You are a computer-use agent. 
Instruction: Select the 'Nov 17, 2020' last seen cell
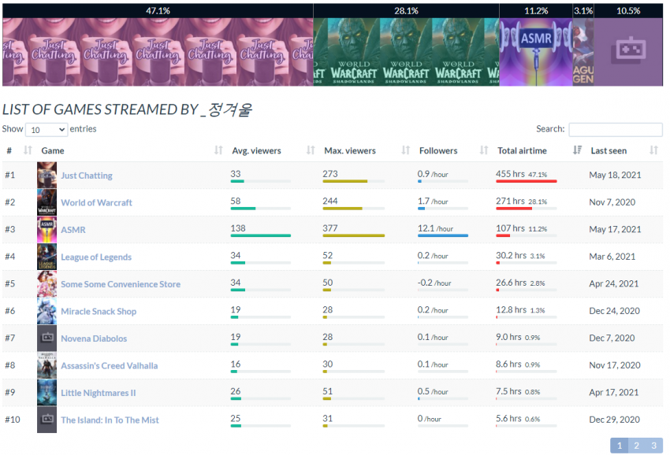pos(615,365)
